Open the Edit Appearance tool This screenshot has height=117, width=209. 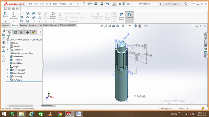[x=136, y=26]
